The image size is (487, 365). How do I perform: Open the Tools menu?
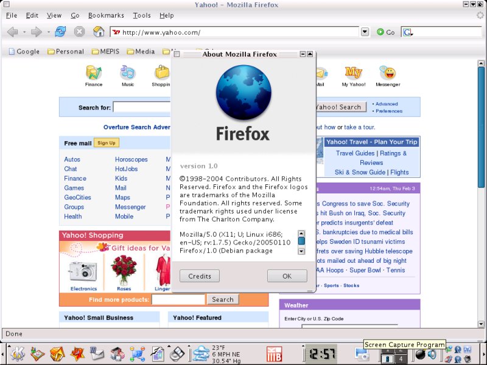pos(142,15)
